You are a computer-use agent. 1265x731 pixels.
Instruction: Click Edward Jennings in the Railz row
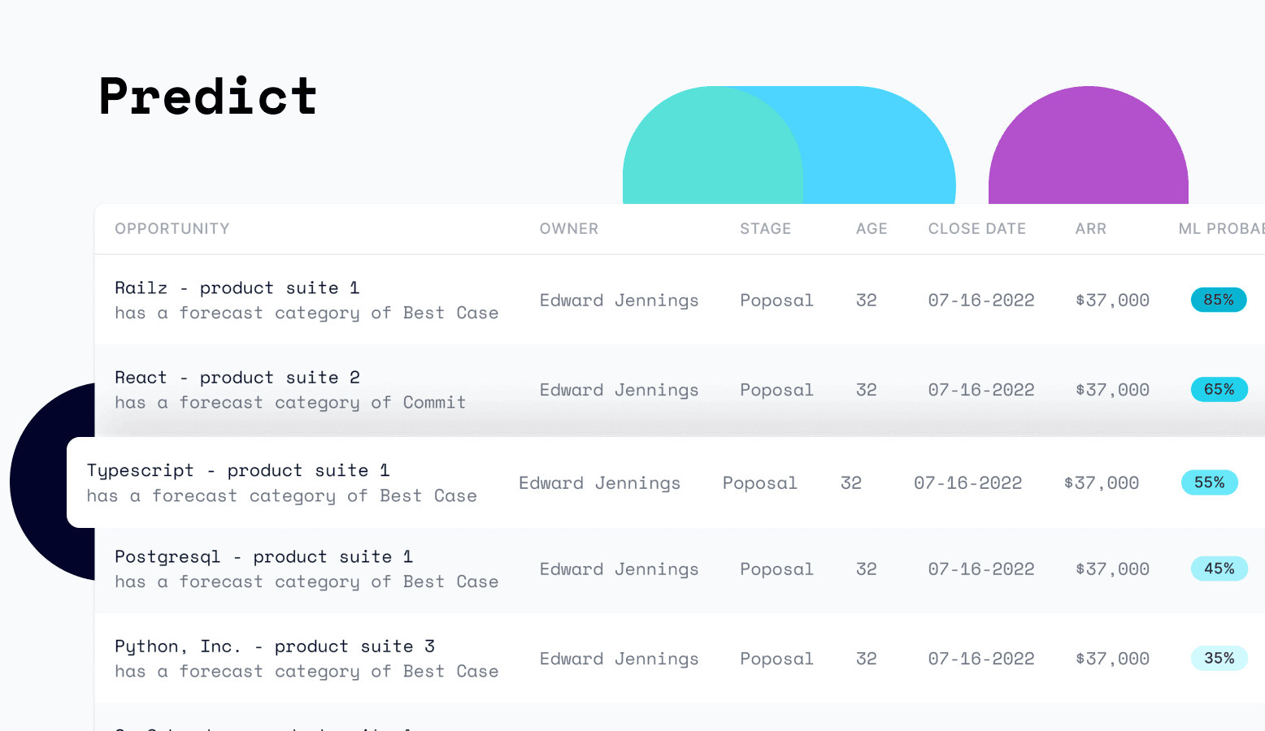pos(619,301)
